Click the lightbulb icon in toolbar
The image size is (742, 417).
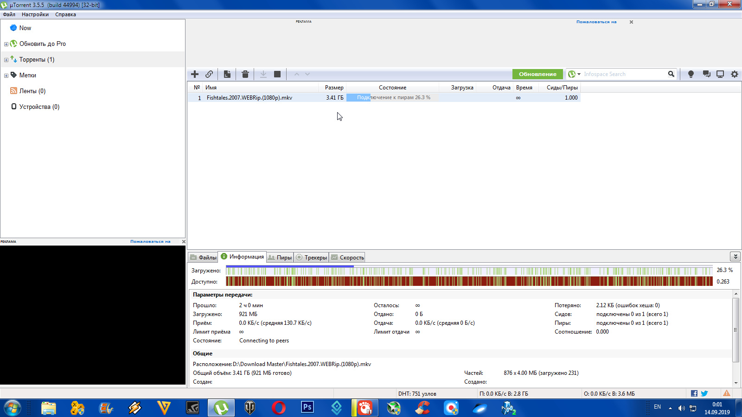[x=691, y=74]
